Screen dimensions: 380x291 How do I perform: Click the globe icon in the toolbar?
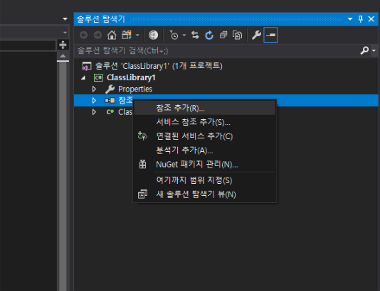pyautogui.click(x=153, y=35)
